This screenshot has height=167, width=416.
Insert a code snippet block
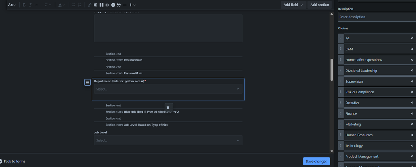click(107, 5)
